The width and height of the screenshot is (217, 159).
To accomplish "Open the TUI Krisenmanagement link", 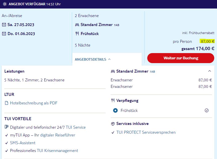I will (x=57, y=150).
